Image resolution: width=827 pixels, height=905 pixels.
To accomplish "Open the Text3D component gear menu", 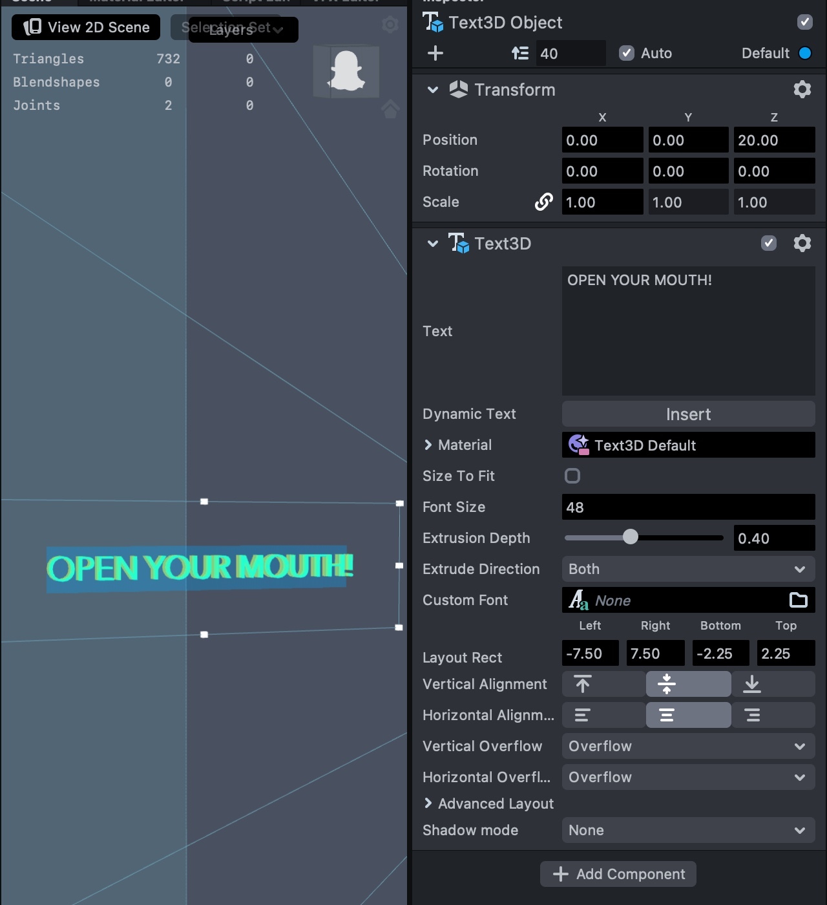I will (x=802, y=243).
